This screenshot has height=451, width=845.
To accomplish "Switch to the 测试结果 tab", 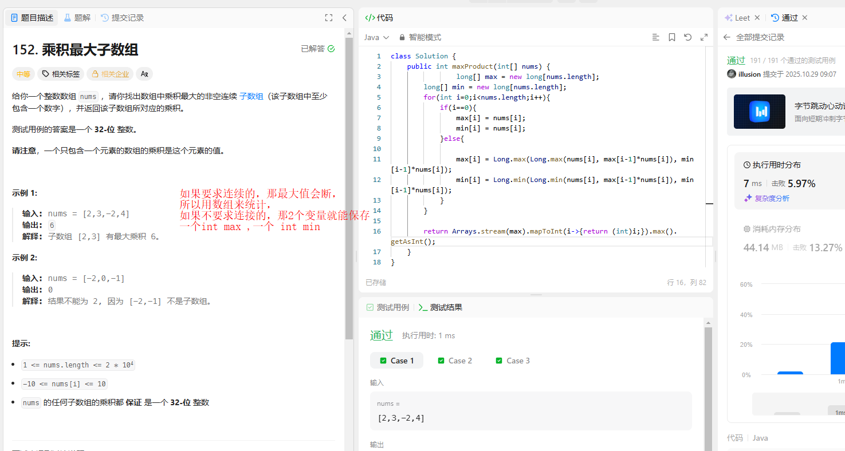I will pyautogui.click(x=441, y=307).
